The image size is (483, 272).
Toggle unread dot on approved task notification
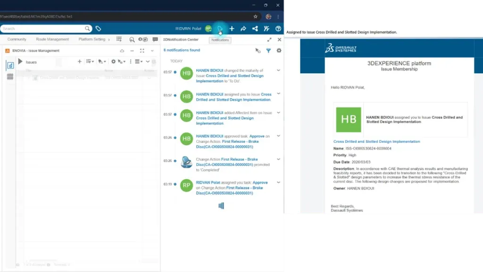click(175, 138)
